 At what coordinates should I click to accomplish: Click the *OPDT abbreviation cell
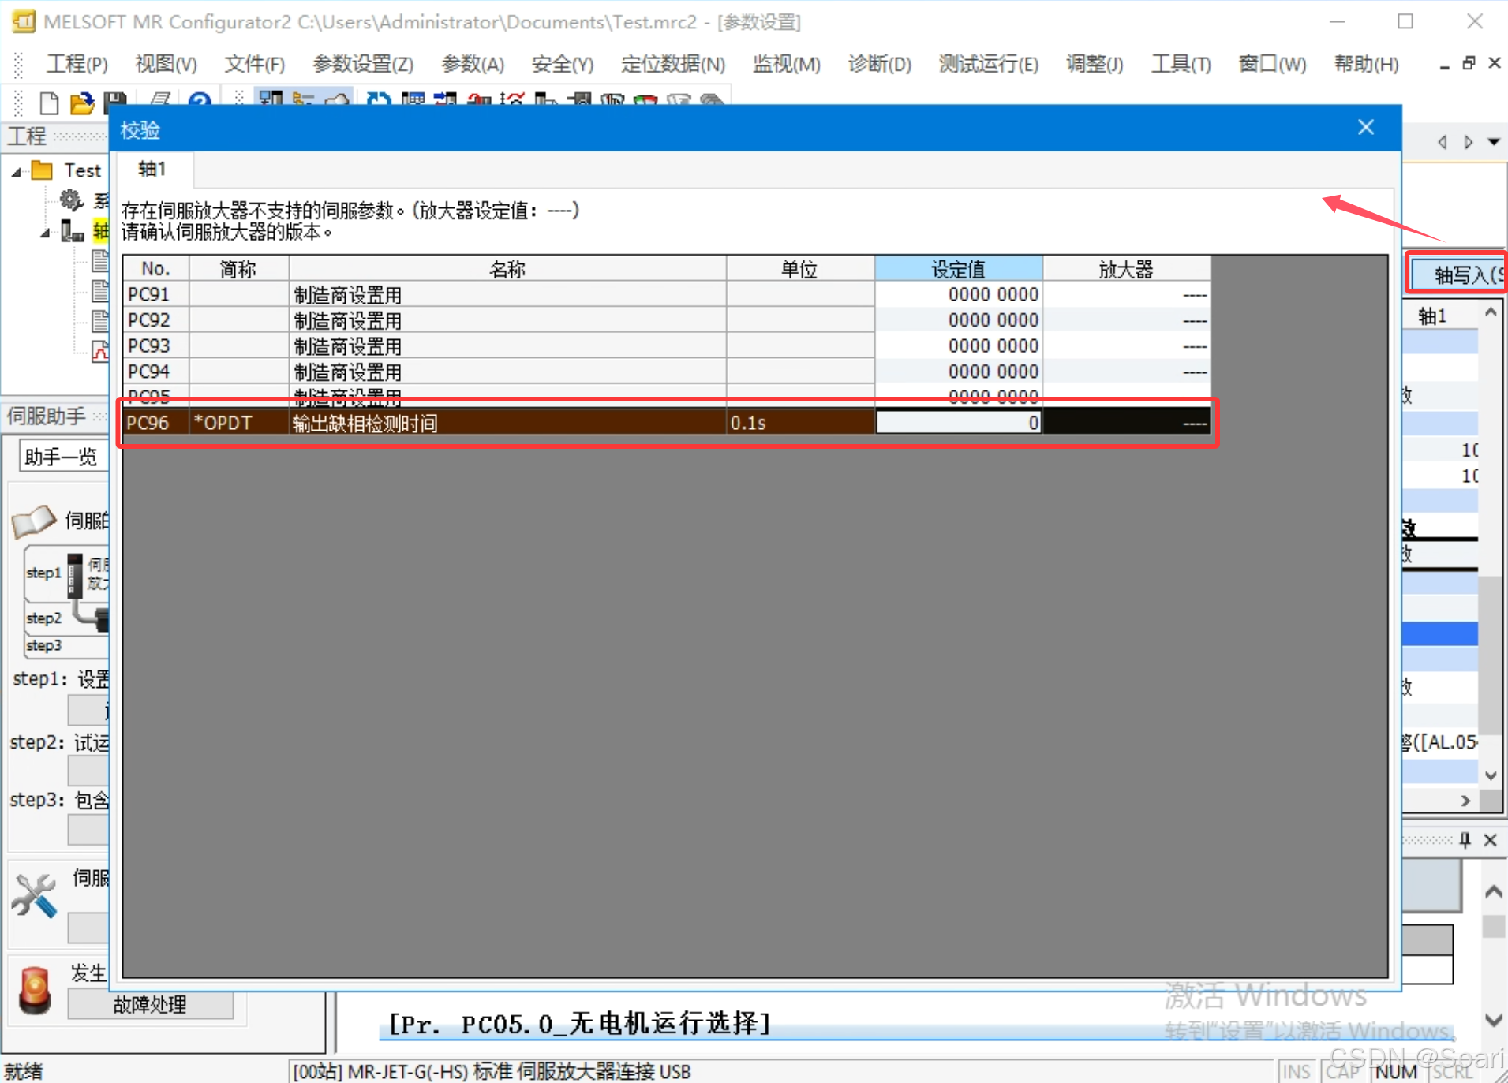pos(238,423)
